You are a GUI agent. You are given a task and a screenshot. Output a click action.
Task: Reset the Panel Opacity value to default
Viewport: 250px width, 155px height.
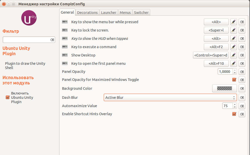click(242, 72)
